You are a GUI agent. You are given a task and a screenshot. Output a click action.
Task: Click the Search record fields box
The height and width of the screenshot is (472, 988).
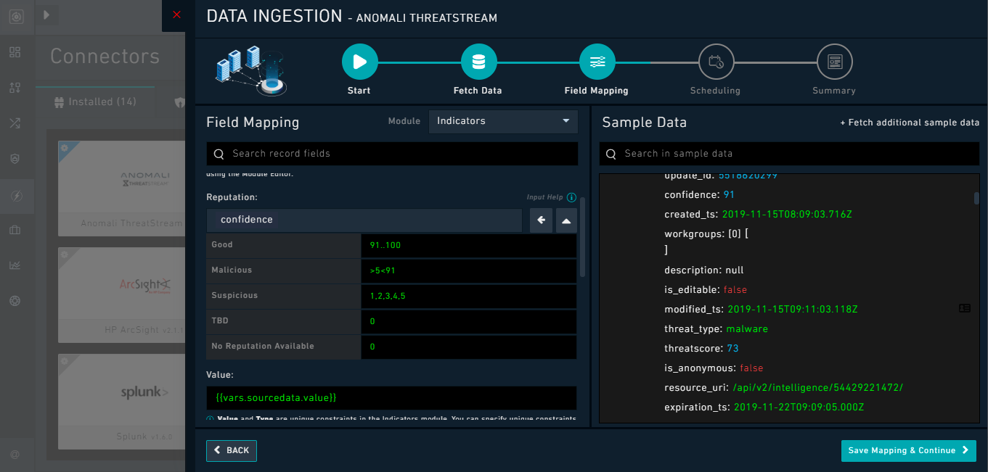392,154
